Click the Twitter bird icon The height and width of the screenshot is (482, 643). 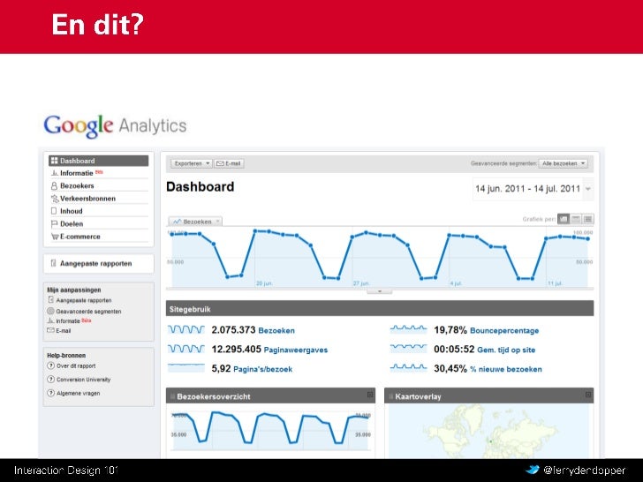coord(533,470)
